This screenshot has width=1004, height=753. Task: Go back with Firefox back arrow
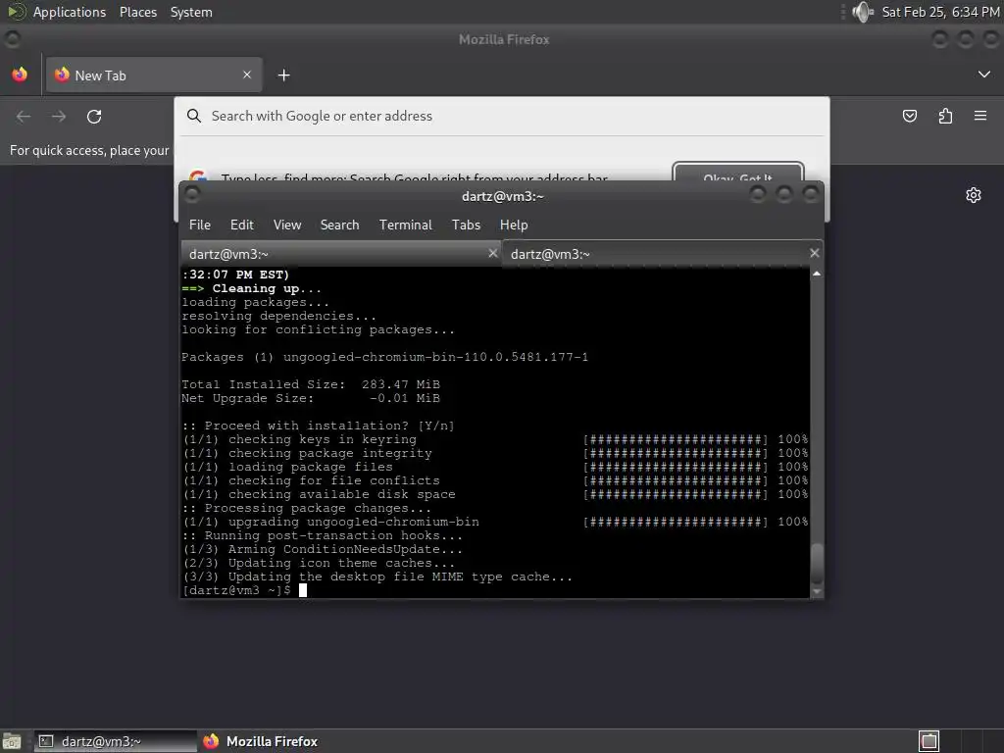pos(24,117)
